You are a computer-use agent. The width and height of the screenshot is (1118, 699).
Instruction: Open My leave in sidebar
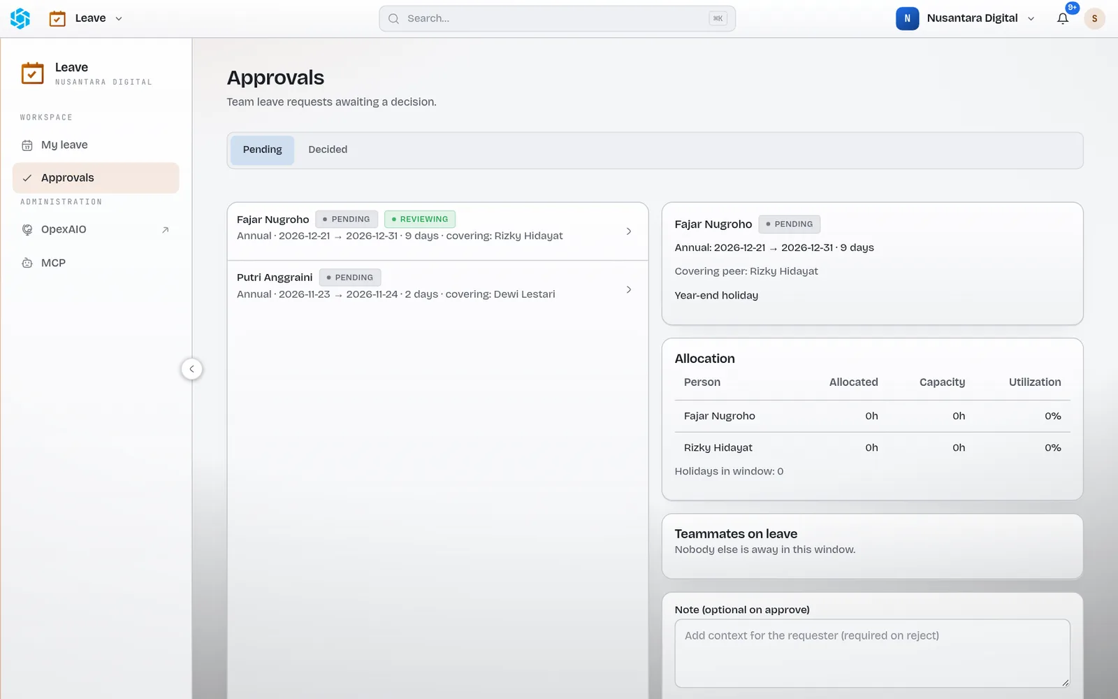pos(96,145)
